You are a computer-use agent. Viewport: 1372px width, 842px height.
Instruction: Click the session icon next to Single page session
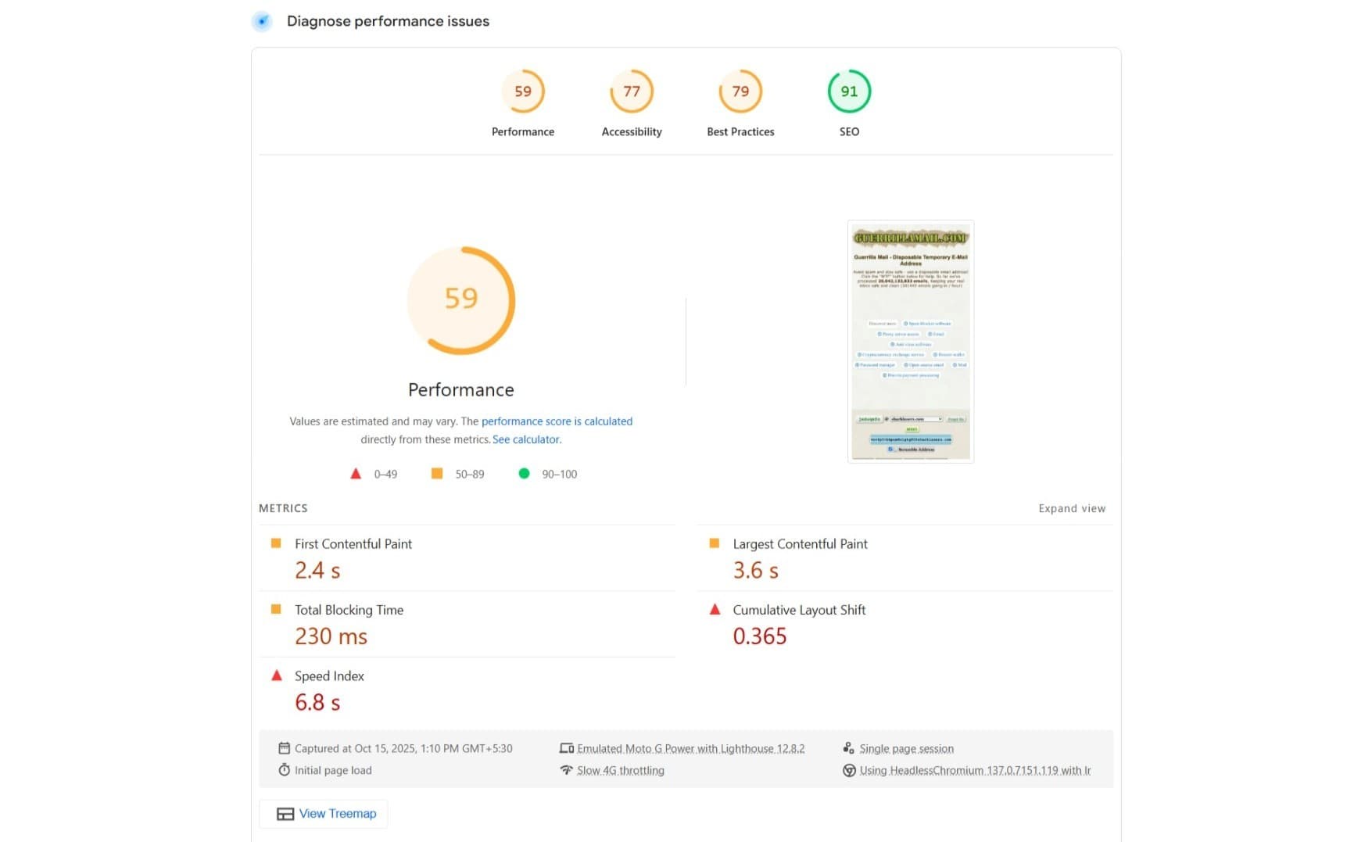coord(849,748)
